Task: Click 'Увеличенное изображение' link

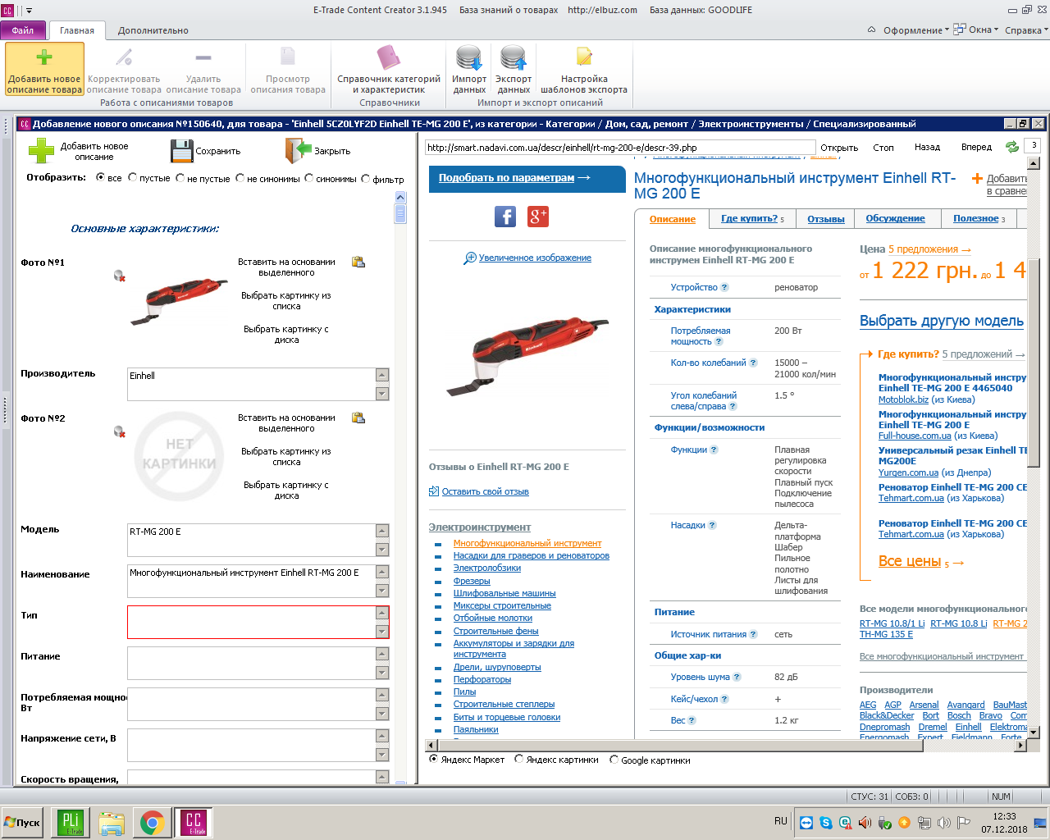Action: [535, 258]
